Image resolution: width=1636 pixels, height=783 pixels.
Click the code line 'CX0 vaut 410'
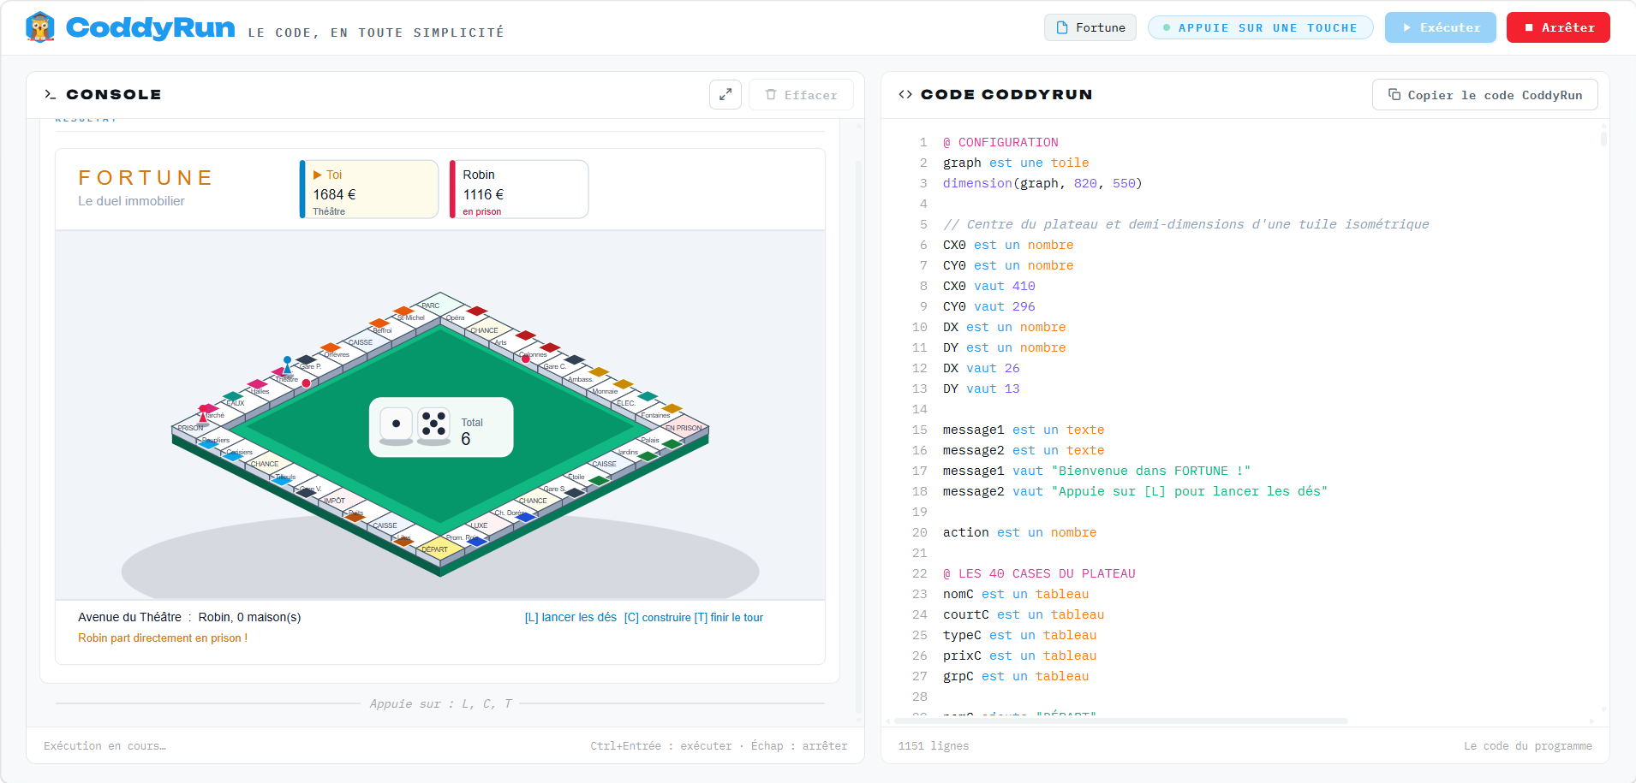coord(989,286)
